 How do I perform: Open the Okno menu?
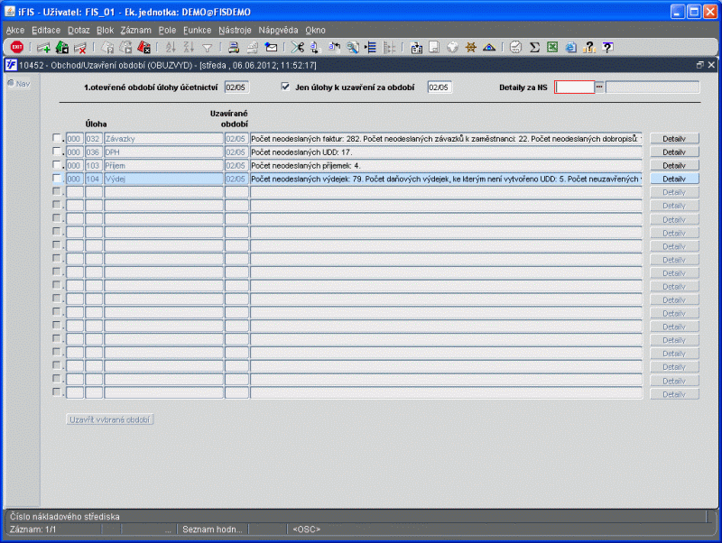[x=315, y=31]
